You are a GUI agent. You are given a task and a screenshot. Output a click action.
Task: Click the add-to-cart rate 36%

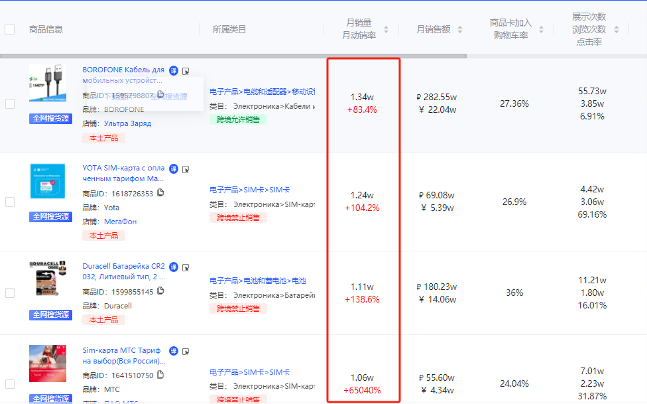pos(514,293)
